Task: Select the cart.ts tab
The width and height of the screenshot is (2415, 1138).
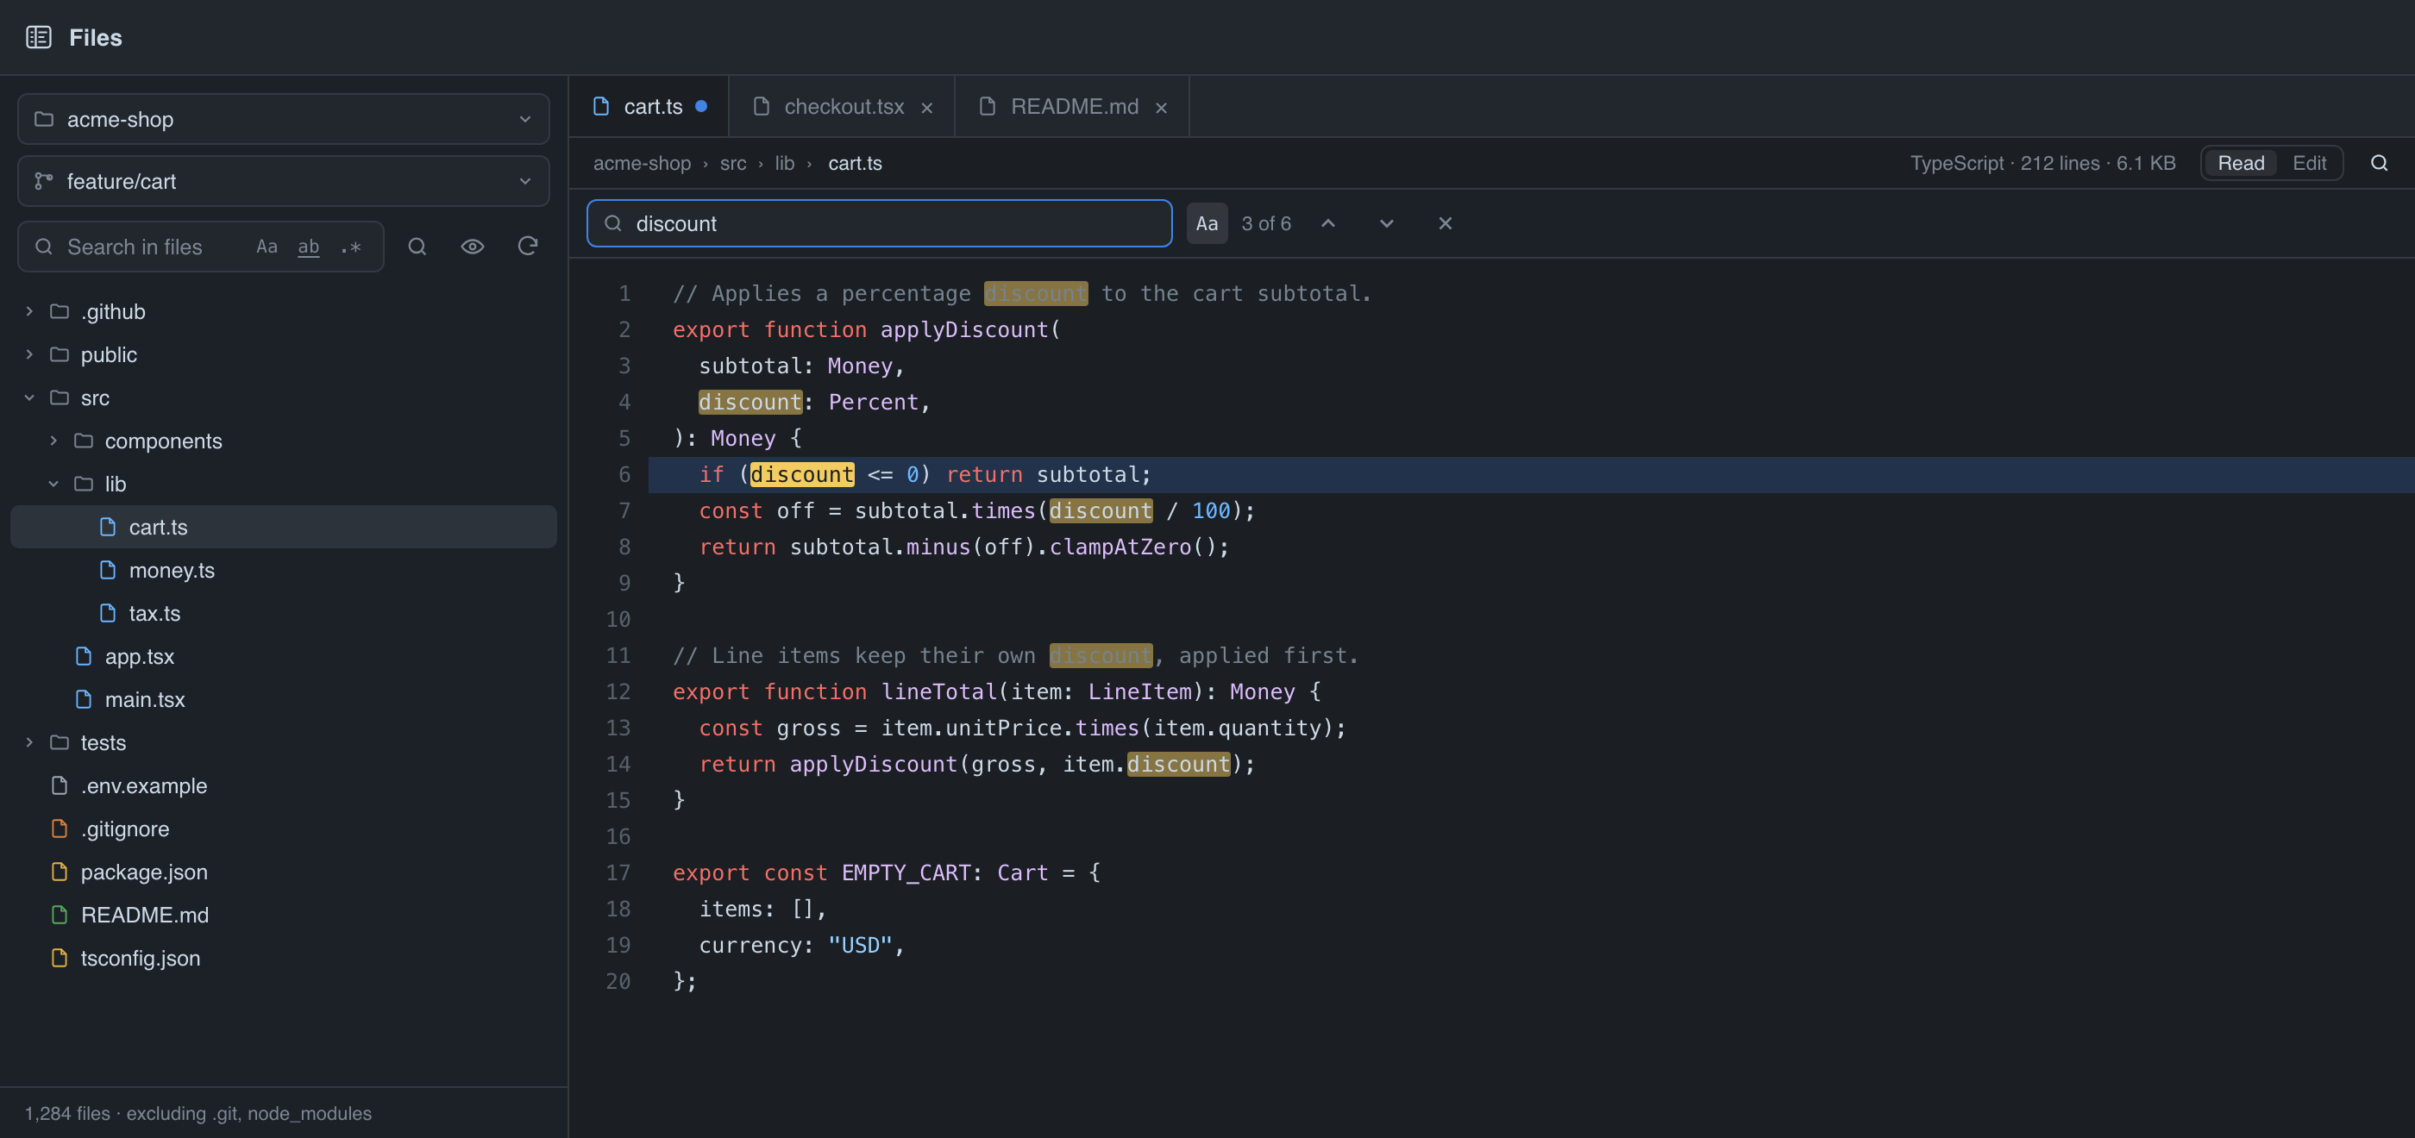Action: [x=649, y=107]
